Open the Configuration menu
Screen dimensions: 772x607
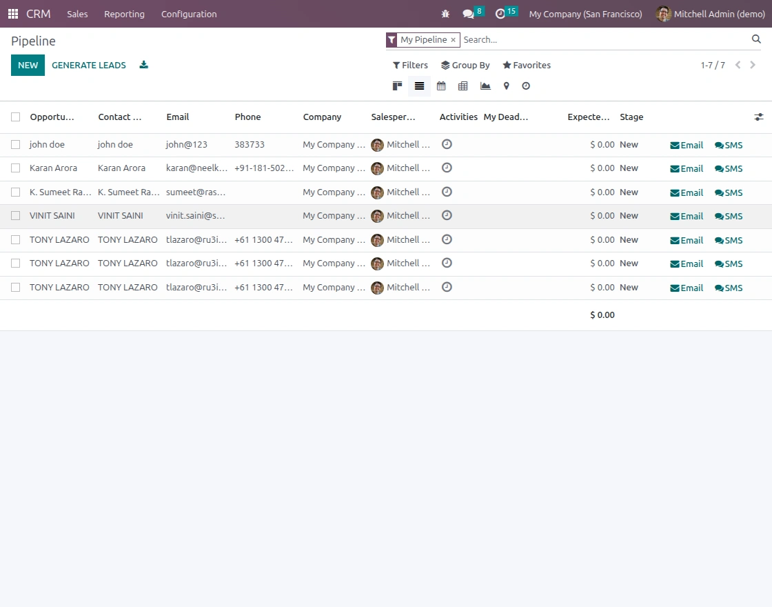click(189, 14)
